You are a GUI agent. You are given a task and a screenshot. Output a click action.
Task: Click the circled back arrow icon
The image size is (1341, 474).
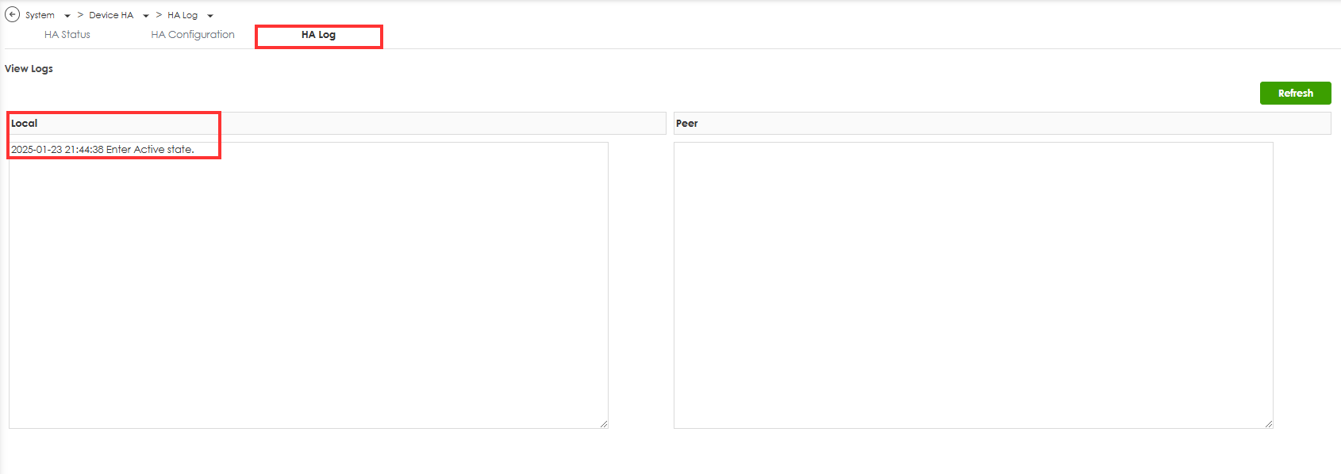point(12,14)
